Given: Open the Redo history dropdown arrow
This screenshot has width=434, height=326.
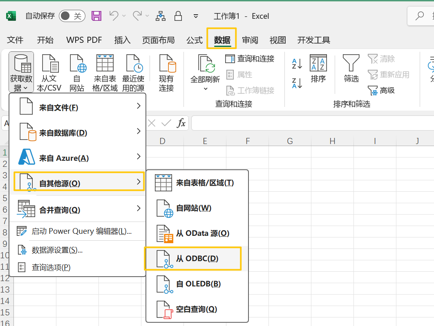Looking at the screenshot, I should click(x=147, y=16).
